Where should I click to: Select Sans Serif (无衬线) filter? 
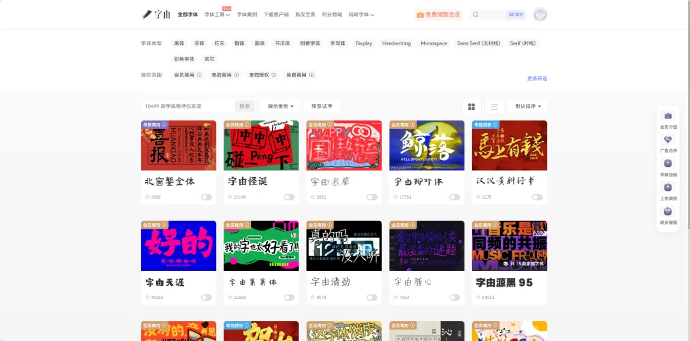(x=479, y=43)
